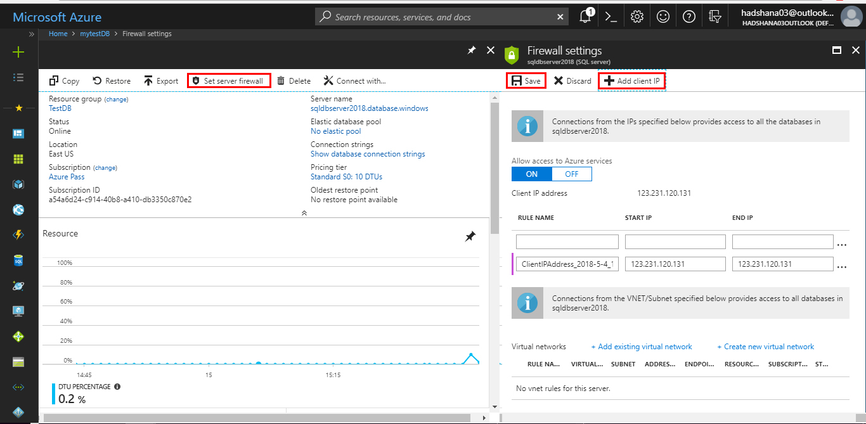Go to mytestDB breadcrumb
Viewport: 866px width, 424px height.
click(94, 34)
